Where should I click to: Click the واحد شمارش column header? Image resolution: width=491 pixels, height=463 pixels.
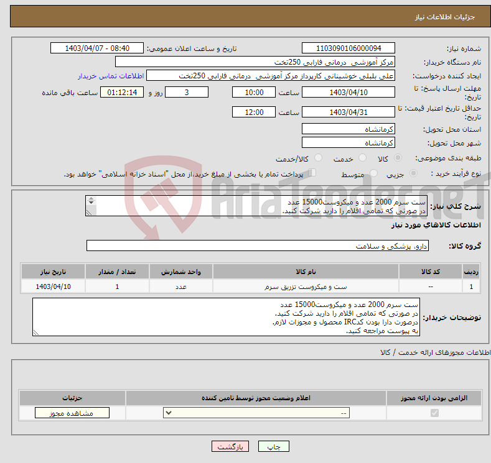tap(181, 272)
